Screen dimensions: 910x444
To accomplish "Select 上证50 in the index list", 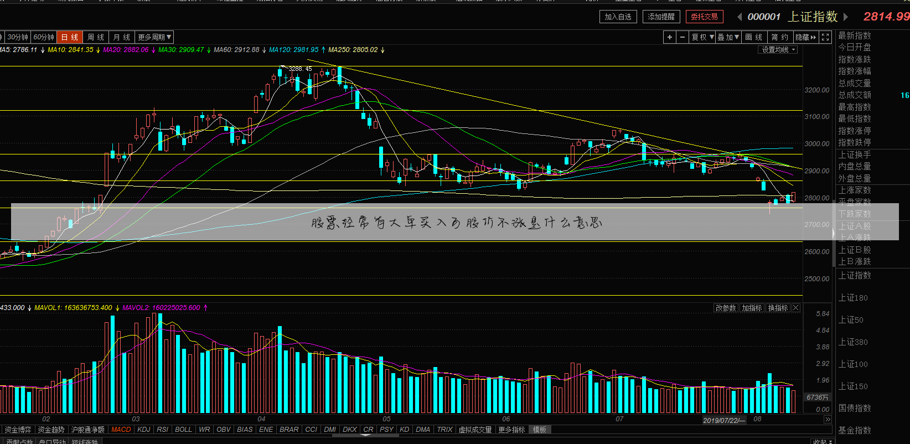I will (851, 320).
